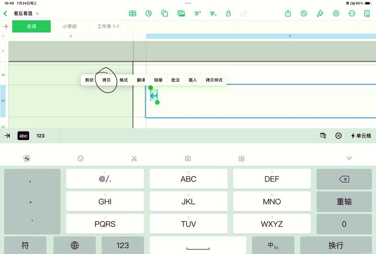Open the insert shape menu
The image size is (376, 254).
pyautogui.click(x=165, y=14)
